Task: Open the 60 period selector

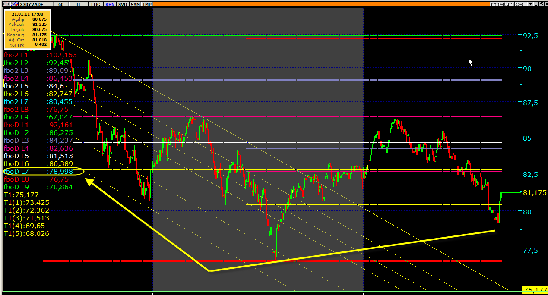Action: tap(61, 4)
